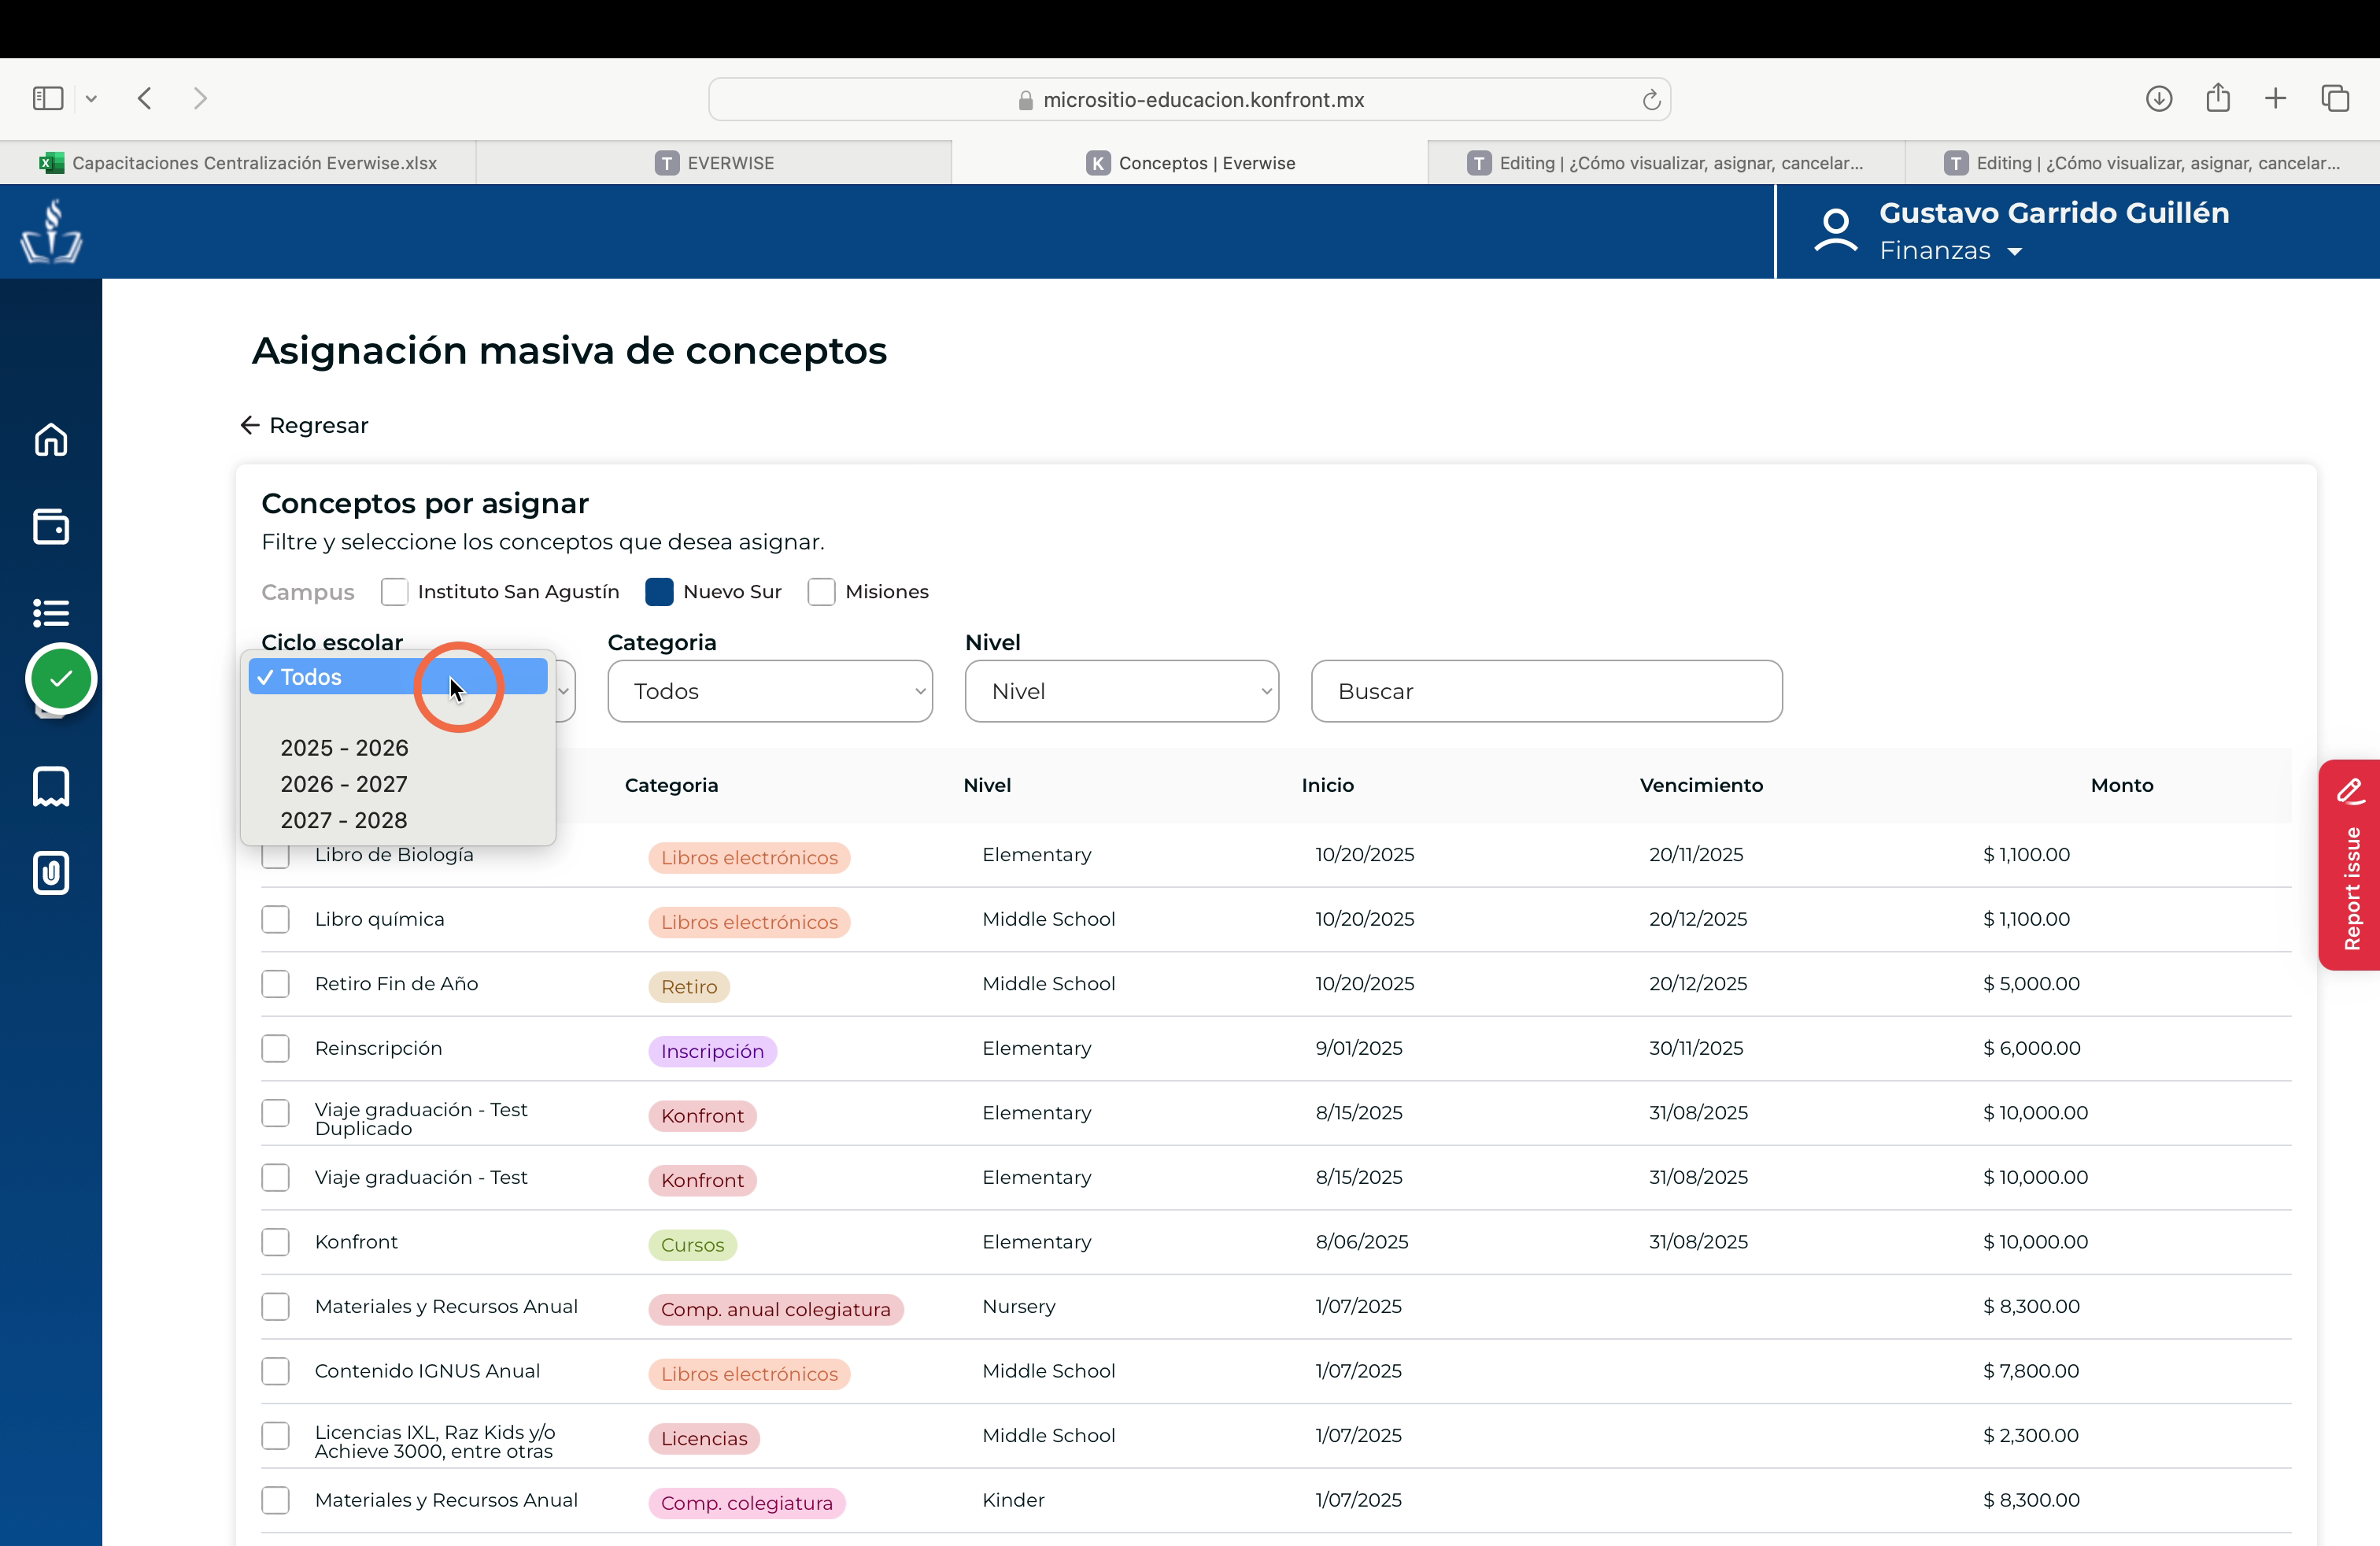Open the Safari downloads icon
The image size is (2380, 1546).
pyautogui.click(x=2159, y=98)
